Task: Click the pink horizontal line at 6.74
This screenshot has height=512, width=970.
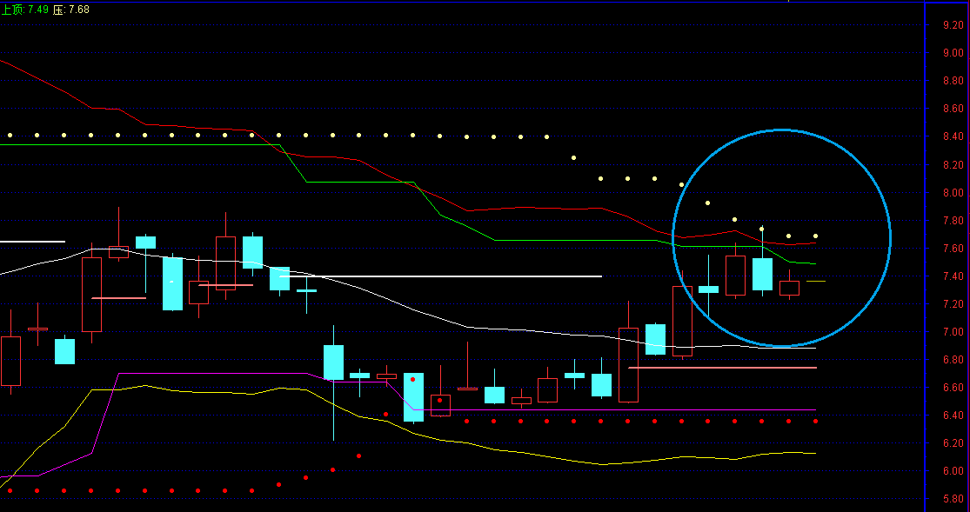Action: 722,368
